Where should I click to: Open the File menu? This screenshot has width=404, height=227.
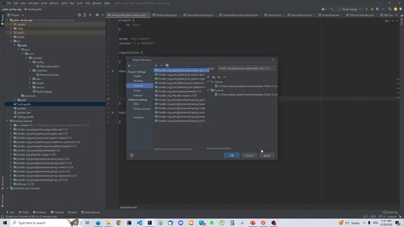click(9, 3)
